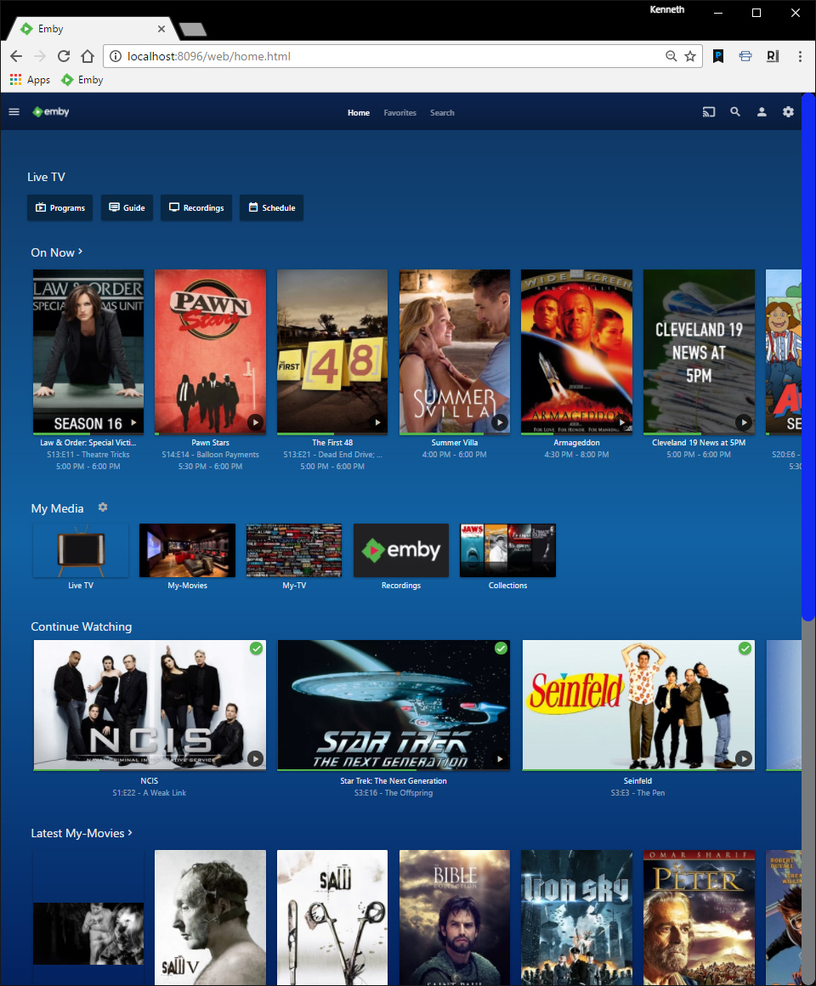This screenshot has height=986, width=816.
Task: Expand the On Now section chevron
Action: [81, 252]
